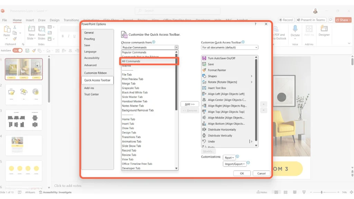The height and width of the screenshot is (199, 354).
Task: Click info icon beside Choose commands from
Action: [154, 42]
